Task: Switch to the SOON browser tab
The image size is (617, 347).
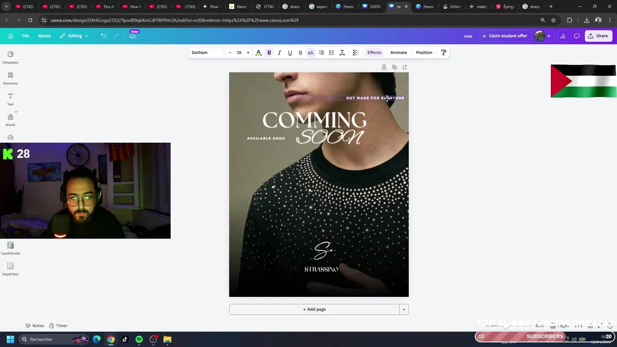Action: [x=371, y=7]
